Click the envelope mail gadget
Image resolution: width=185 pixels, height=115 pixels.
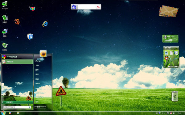coord(169,11)
